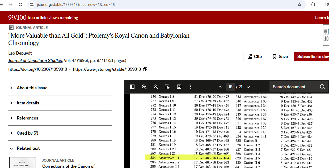Copy the stable URL with the copy icon
The width and height of the screenshot is (329, 168).
tap(145, 69)
